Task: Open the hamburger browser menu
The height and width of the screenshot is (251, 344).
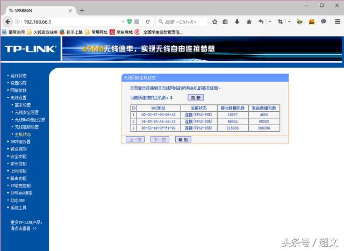Action: tap(338, 21)
